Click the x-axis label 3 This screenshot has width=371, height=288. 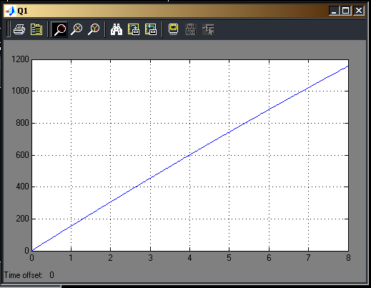click(150, 258)
